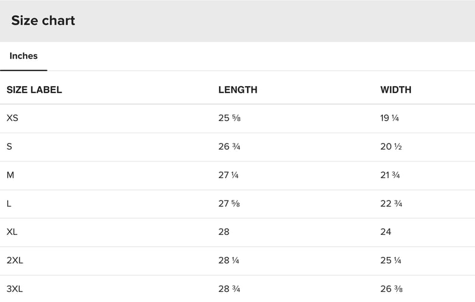This screenshot has height=302, width=475.
Task: Click the WIDTH column header
Action: 396,90
